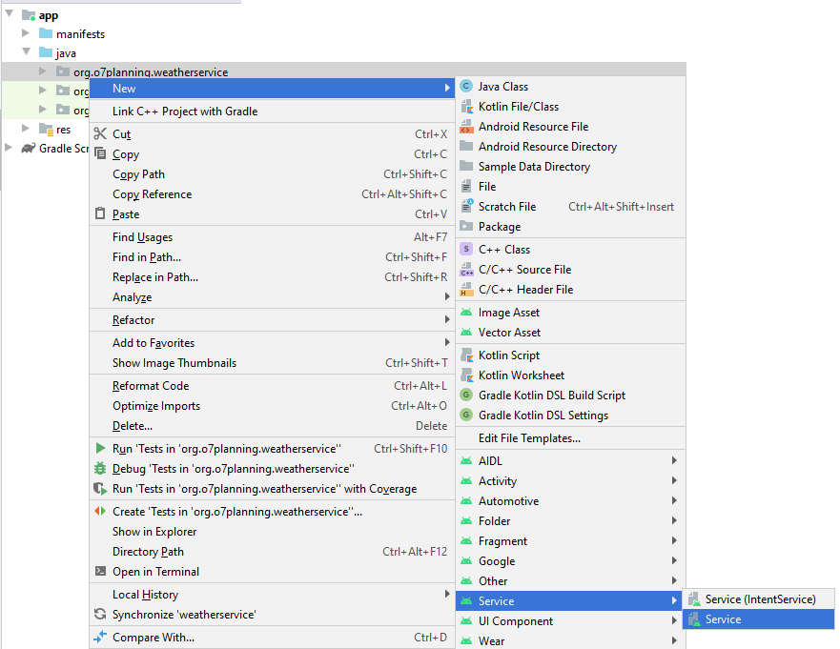Viewport: 840px width, 649px height.
Task: Click the Cut scissors icon
Action: coord(100,133)
